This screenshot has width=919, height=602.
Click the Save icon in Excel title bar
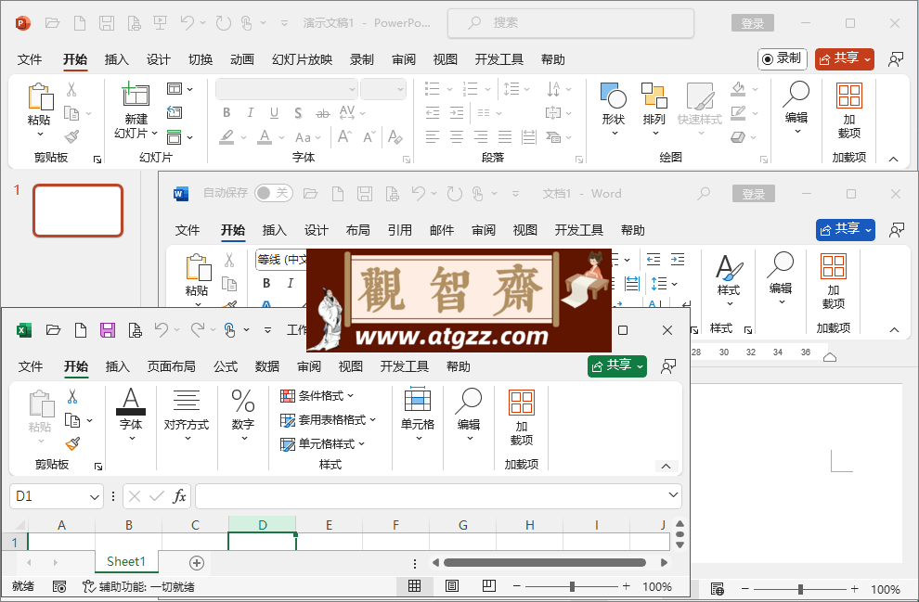point(108,330)
